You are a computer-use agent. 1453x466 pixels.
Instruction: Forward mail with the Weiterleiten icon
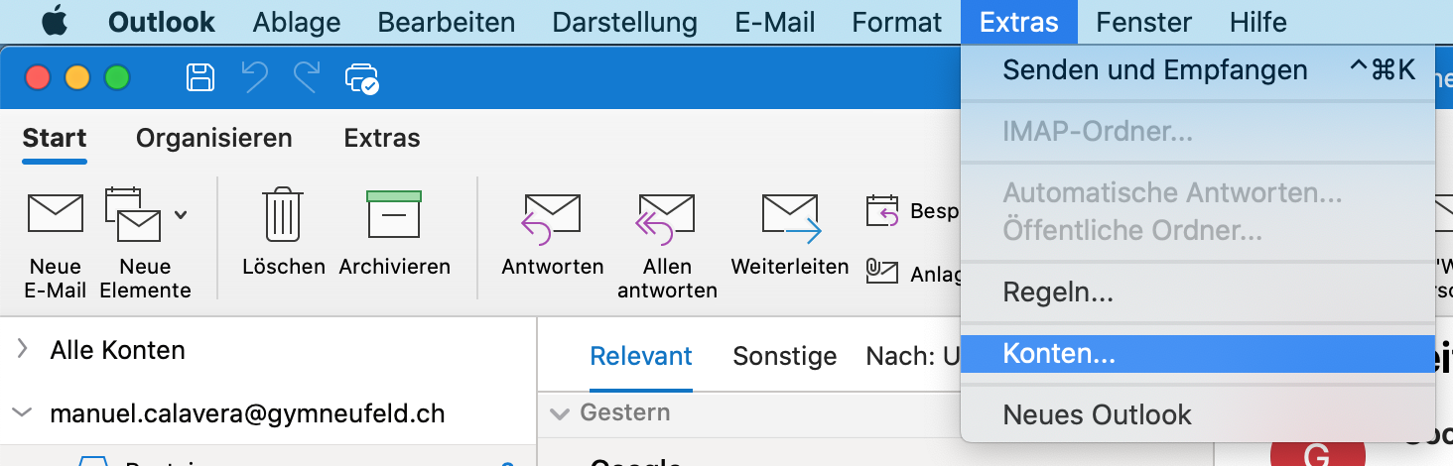click(x=790, y=216)
